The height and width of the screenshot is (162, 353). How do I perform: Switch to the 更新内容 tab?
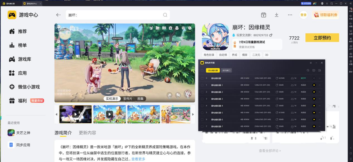87,133
